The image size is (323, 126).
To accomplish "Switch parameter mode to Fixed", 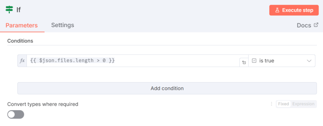I will [283, 104].
